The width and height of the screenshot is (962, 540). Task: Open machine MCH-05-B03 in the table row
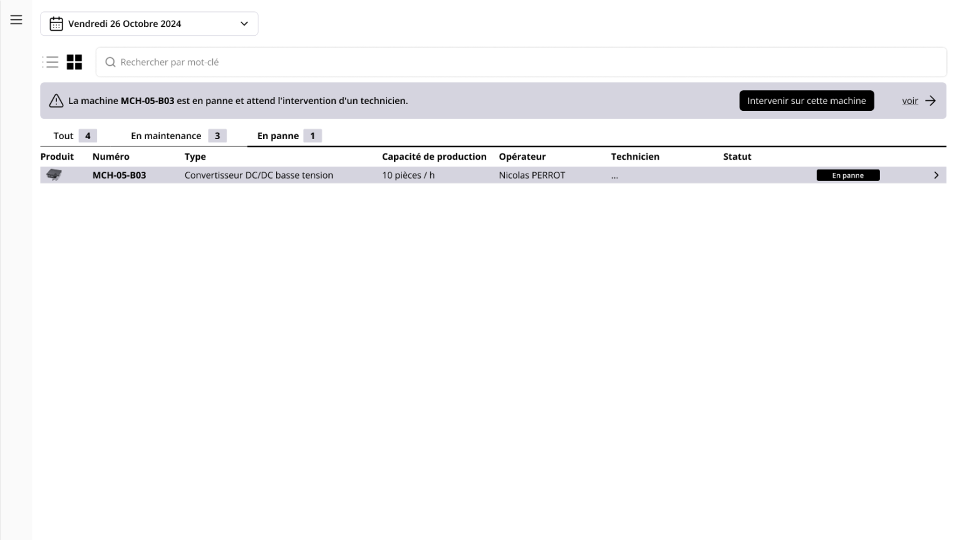click(x=119, y=175)
